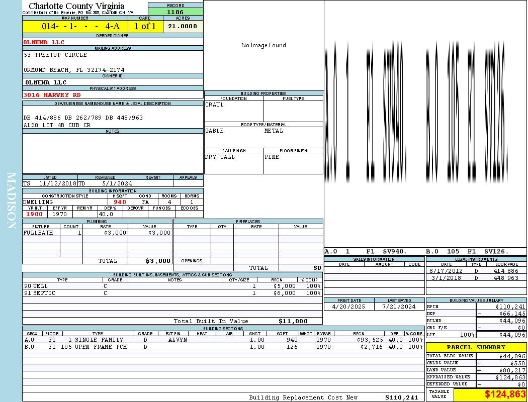Click the WELL RPCN value $5,000

pyautogui.click(x=285, y=286)
